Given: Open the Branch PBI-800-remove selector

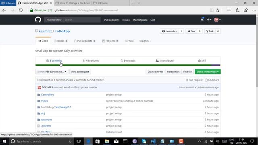Looking at the screenshot, I should (52, 72).
